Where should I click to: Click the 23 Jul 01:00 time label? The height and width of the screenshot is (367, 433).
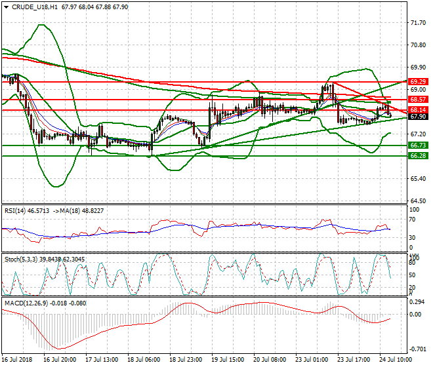click(312, 360)
